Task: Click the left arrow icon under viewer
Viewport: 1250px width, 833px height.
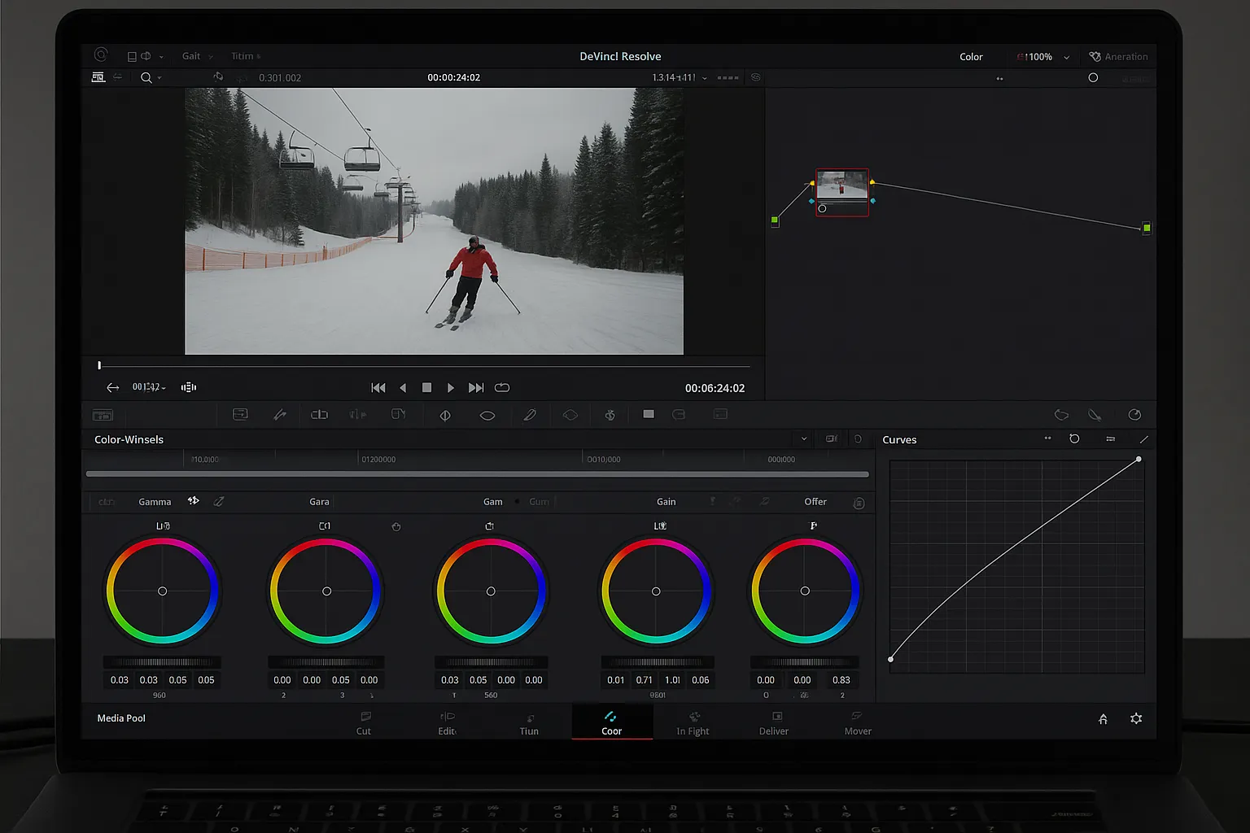Action: tap(113, 387)
